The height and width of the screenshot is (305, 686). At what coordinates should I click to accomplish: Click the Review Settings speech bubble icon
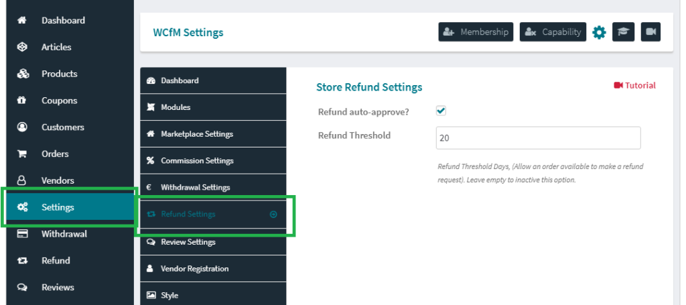click(151, 242)
